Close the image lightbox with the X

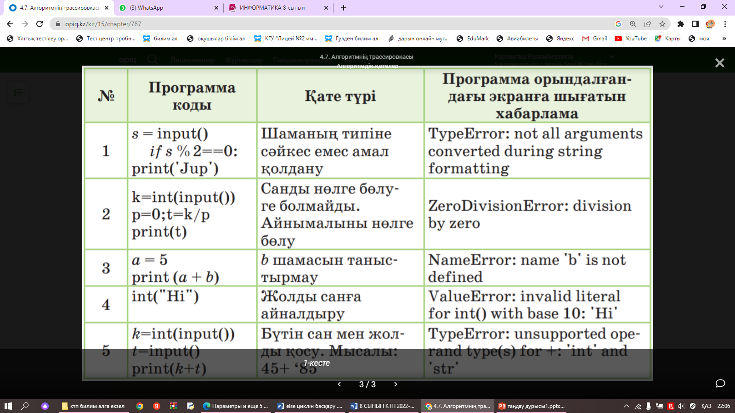point(719,63)
